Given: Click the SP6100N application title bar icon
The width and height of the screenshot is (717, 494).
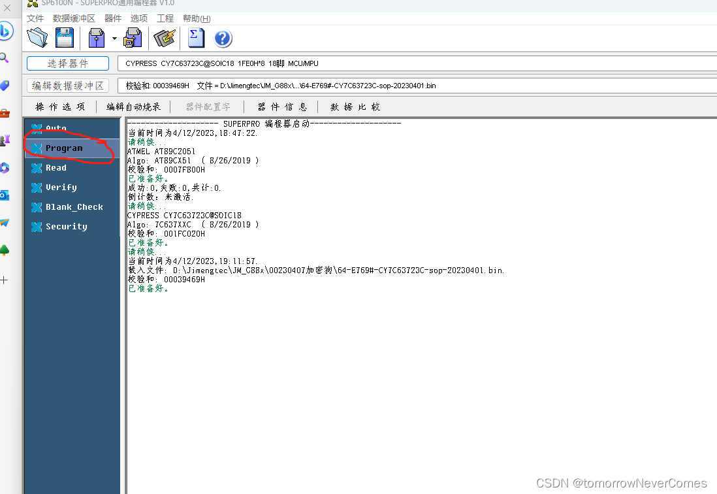Looking at the screenshot, I should coord(33,3).
